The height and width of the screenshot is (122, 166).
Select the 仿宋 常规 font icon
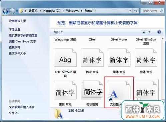pyautogui.click(x=92, y=57)
